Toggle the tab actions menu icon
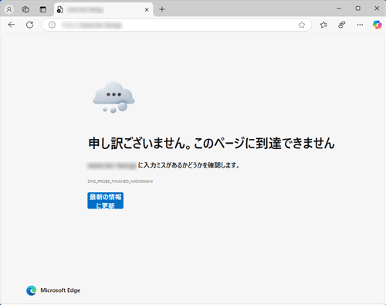The height and width of the screenshot is (305, 386). 43,10
